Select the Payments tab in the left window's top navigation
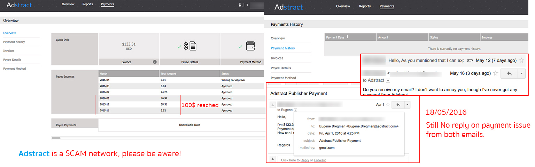Screen dimensions: 535x167 [x=107, y=5]
